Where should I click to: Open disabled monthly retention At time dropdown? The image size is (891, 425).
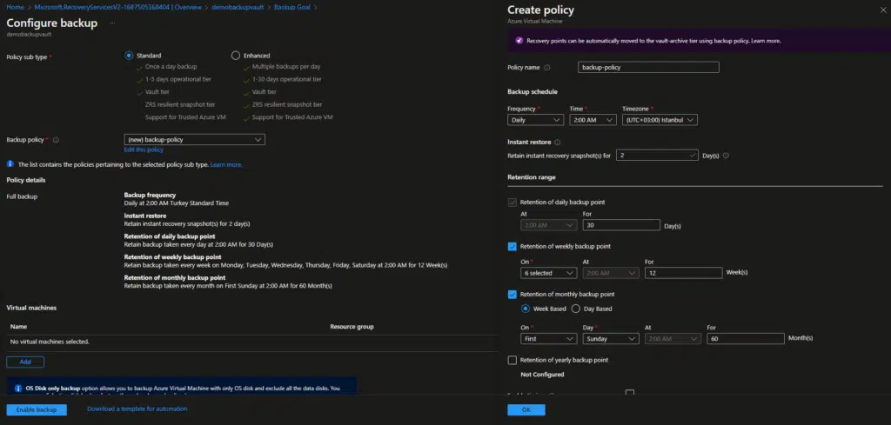pos(673,339)
